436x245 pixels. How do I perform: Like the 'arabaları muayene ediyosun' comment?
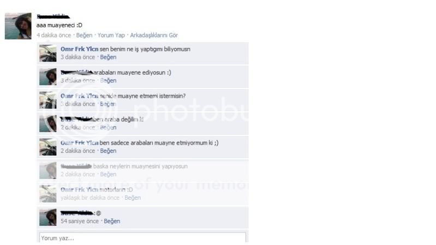(108, 80)
